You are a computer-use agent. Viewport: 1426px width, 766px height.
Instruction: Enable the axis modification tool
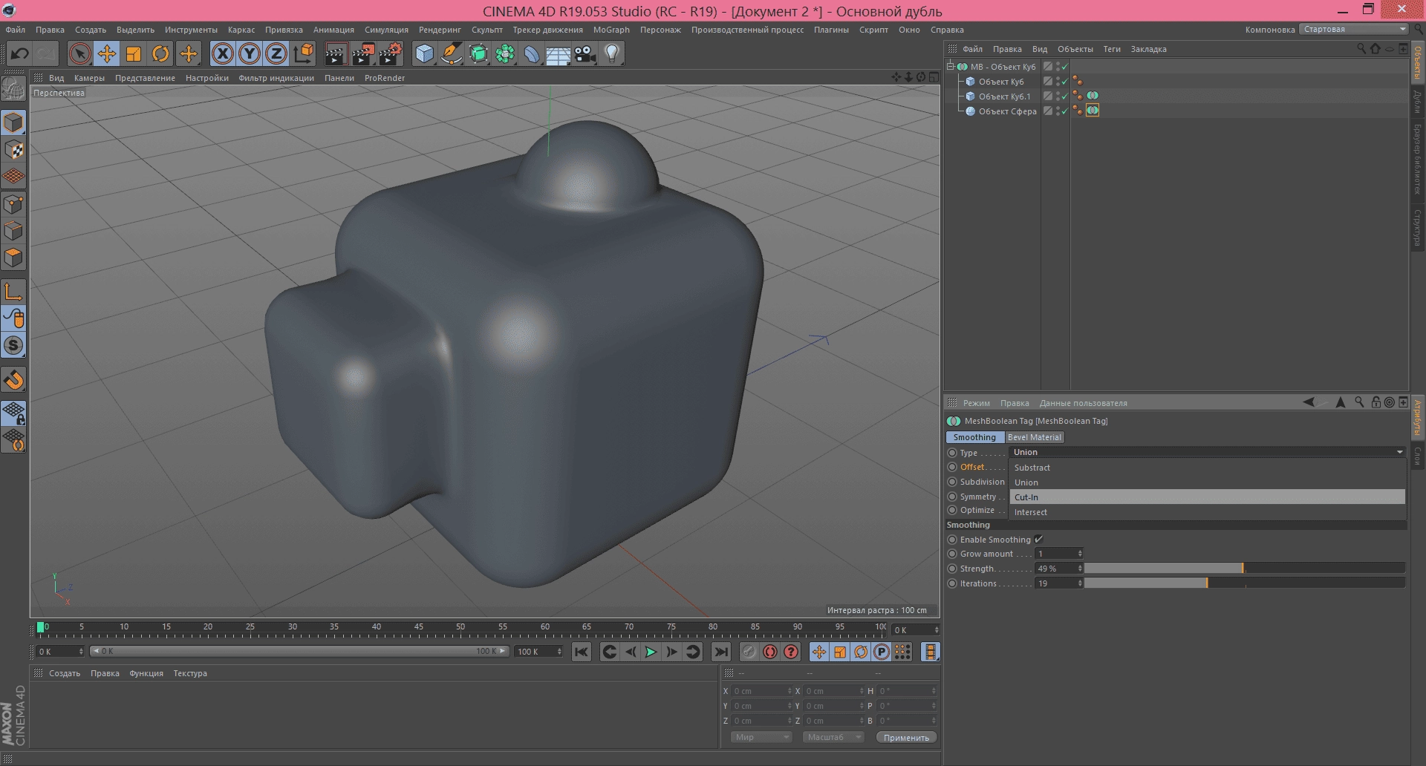point(13,291)
